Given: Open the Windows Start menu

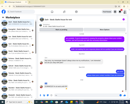Looking at the screenshot, I should [2, 102].
